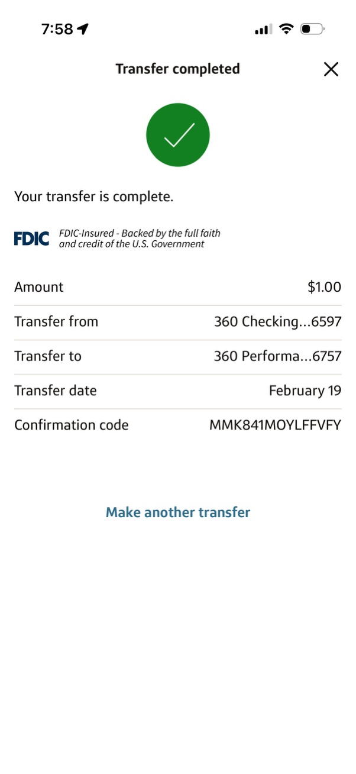Tap the Transfer from account row
Image resolution: width=356 pixels, height=774 pixels.
point(177,321)
